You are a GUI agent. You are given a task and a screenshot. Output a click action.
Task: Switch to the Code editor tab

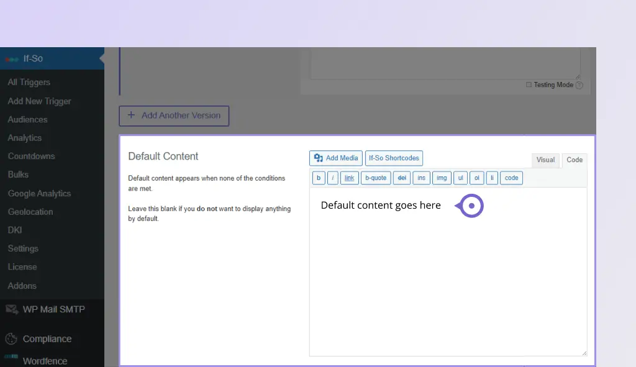575,160
